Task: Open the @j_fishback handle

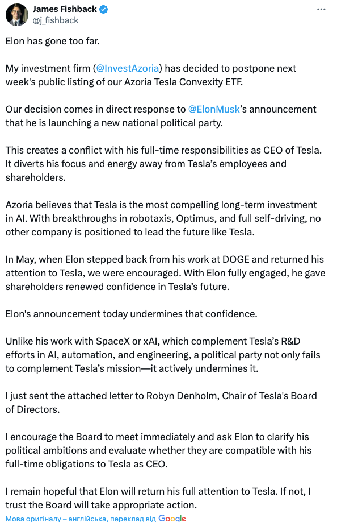Action: pos(56,20)
